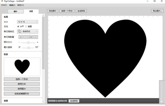Click the 添加图片 toolbar button
Screen dimensions: 165x106
click(53, 11)
